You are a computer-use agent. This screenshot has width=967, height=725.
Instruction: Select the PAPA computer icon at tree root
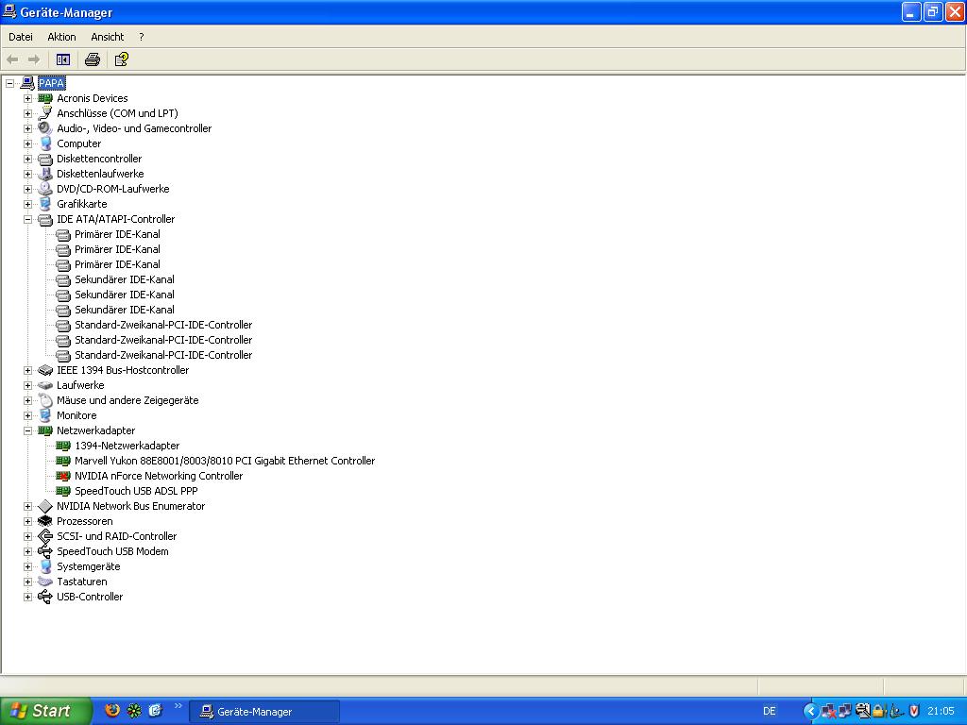tap(27, 83)
